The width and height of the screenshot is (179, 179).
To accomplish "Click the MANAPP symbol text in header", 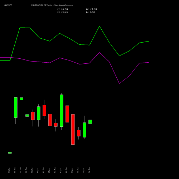I will pyautogui.click(x=8, y=5).
